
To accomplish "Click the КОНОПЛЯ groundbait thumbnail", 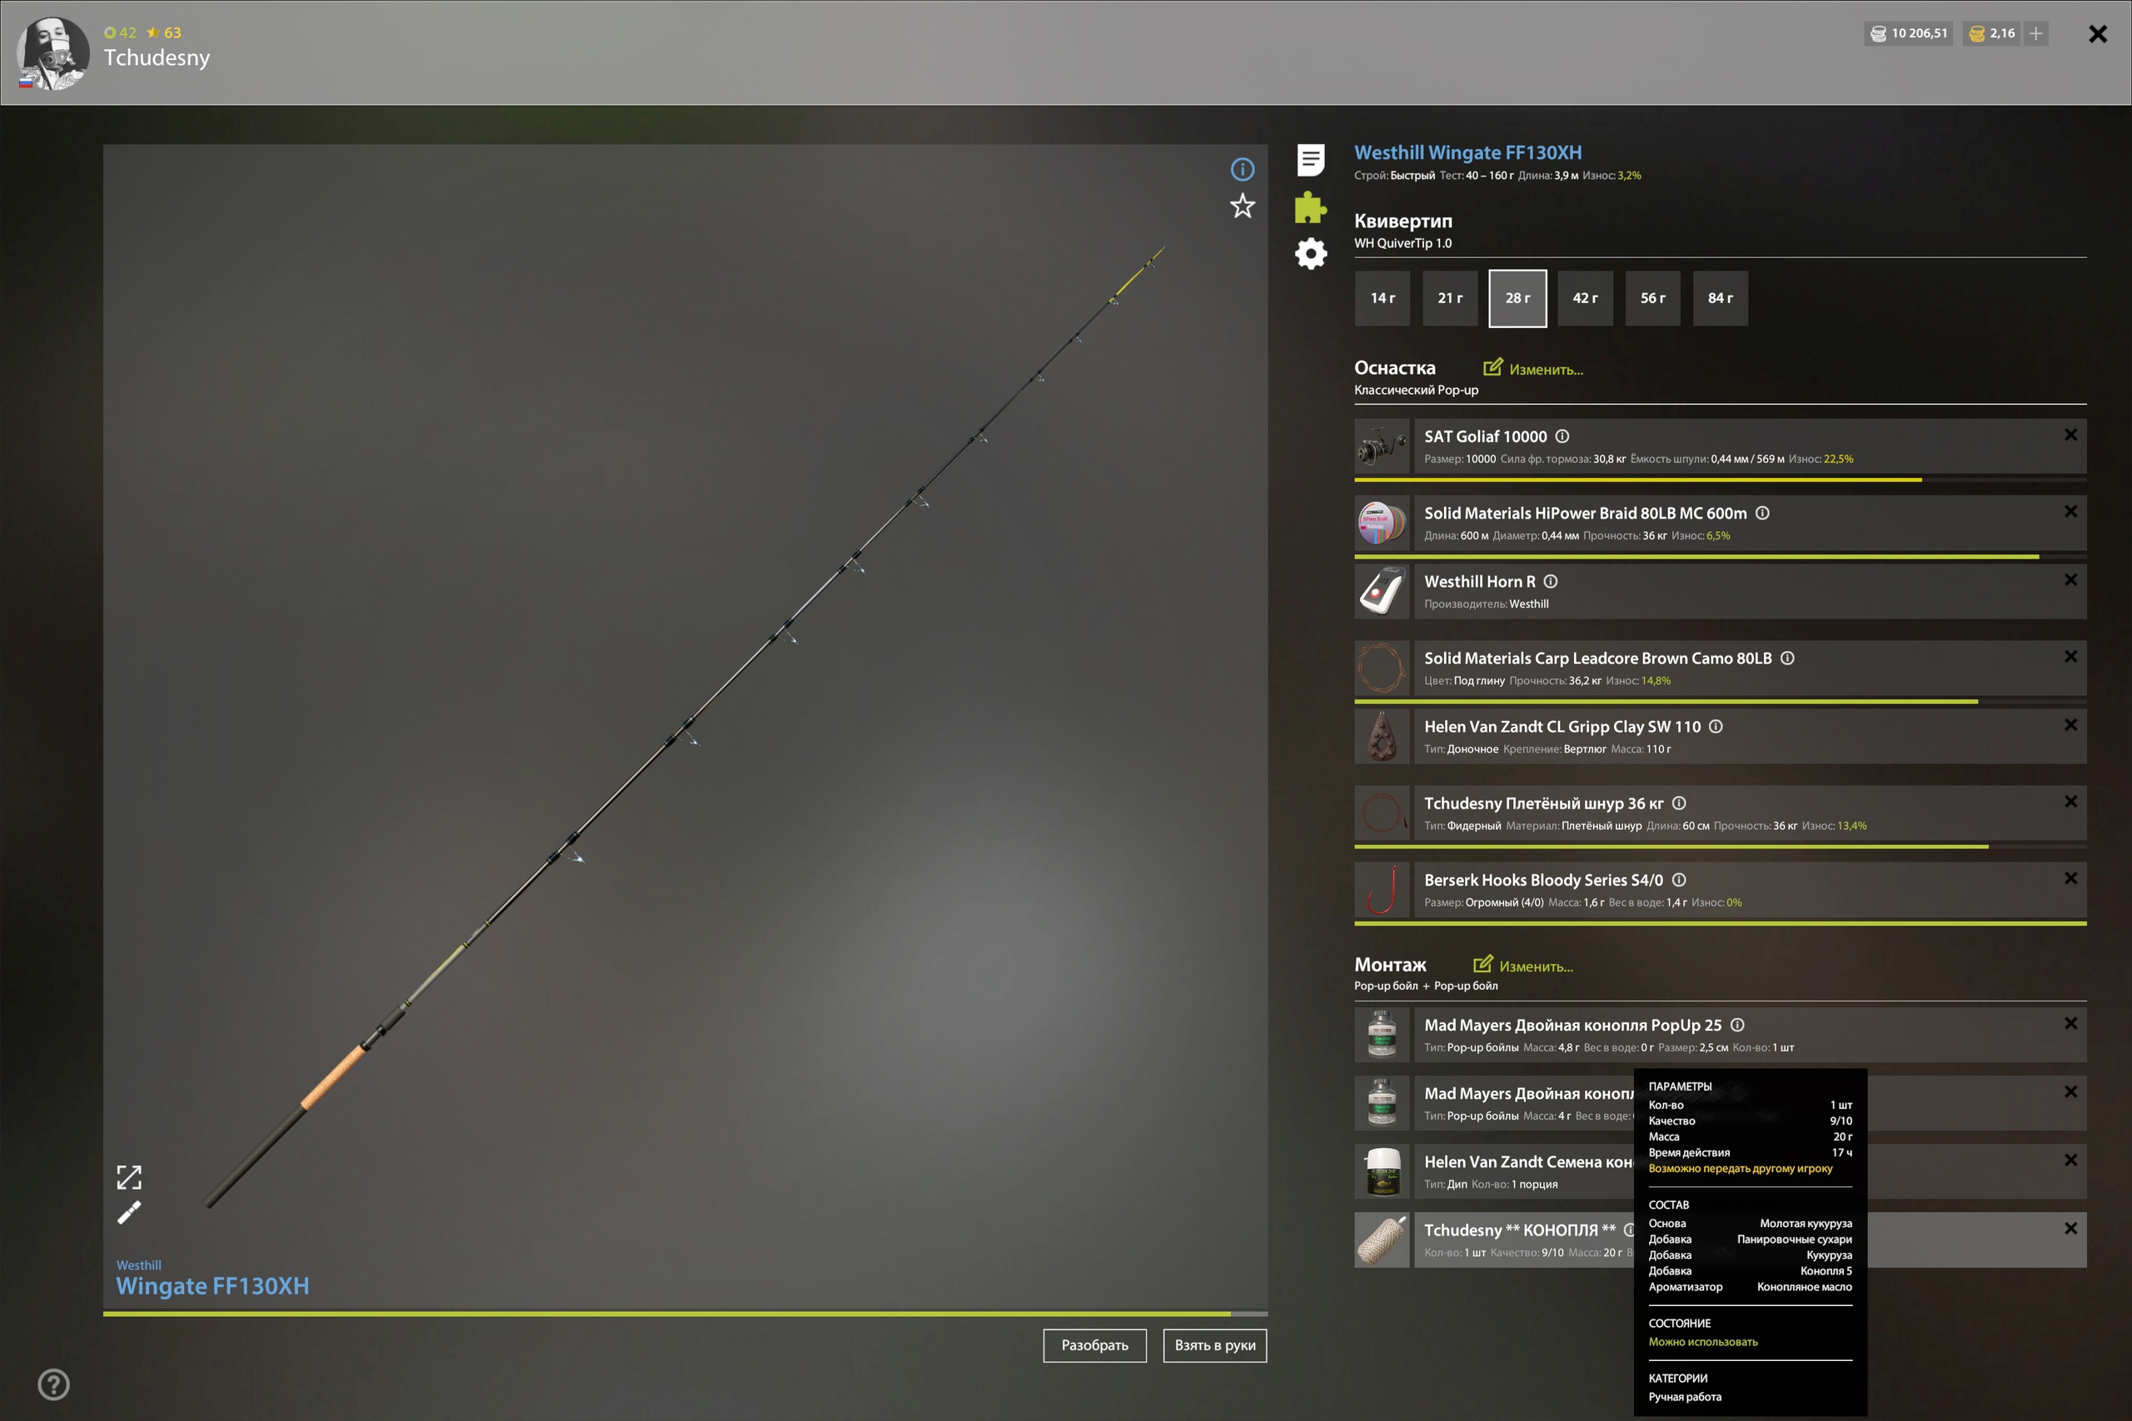I will pos(1382,1240).
